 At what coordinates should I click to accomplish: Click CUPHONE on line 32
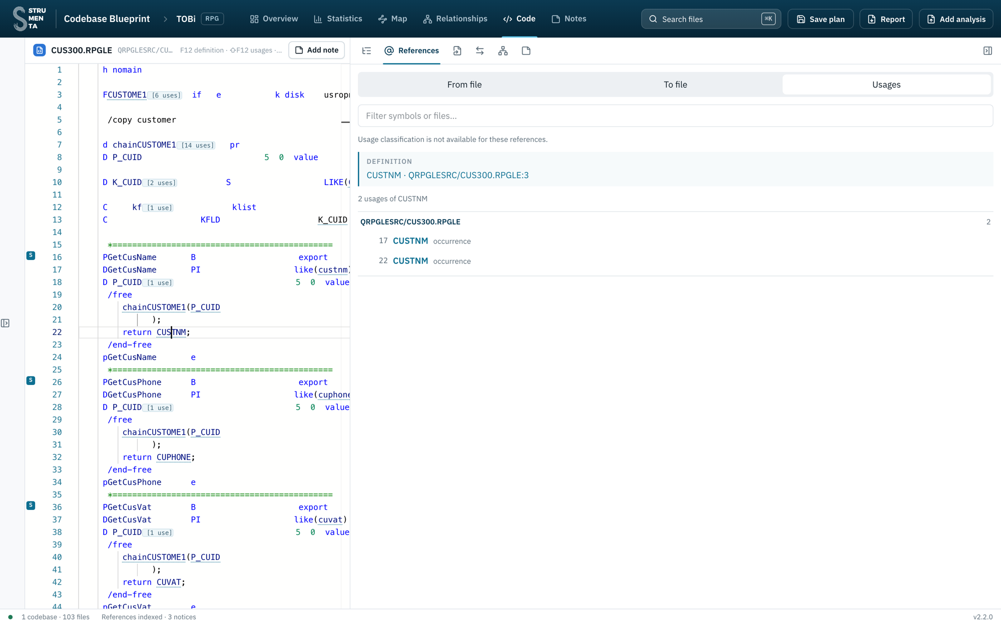pyautogui.click(x=174, y=457)
